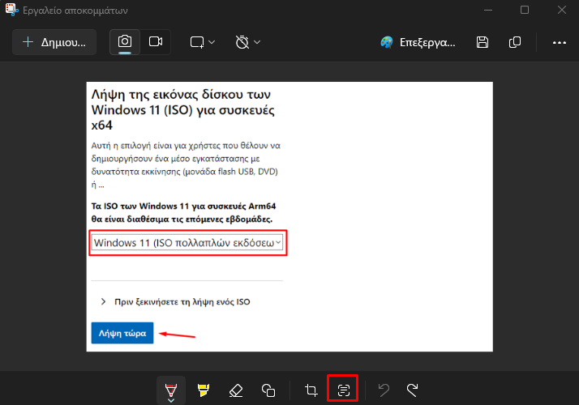Click the Δημιου... new snip button
This screenshot has width=579, height=405.
(54, 42)
